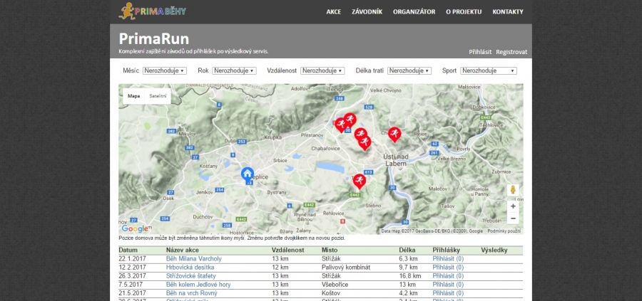This screenshot has width=642, height=301.
Task: Click Přihlásit (0) for Běh kolem Jedlové hory
Action: pos(448,284)
